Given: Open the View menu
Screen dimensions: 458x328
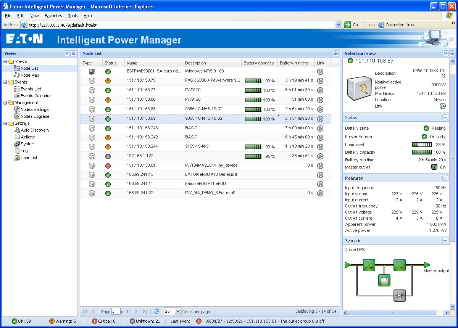Looking at the screenshot, I should [34, 16].
